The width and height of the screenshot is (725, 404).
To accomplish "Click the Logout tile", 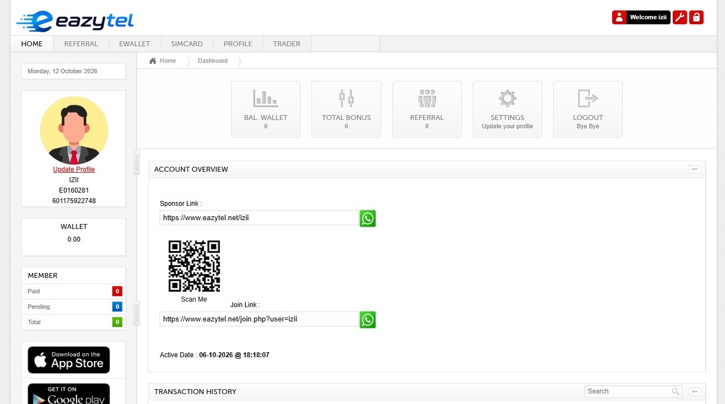I will (588, 109).
